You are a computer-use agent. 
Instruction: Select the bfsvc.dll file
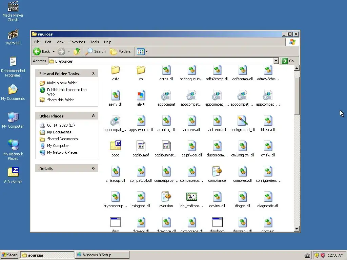click(268, 123)
